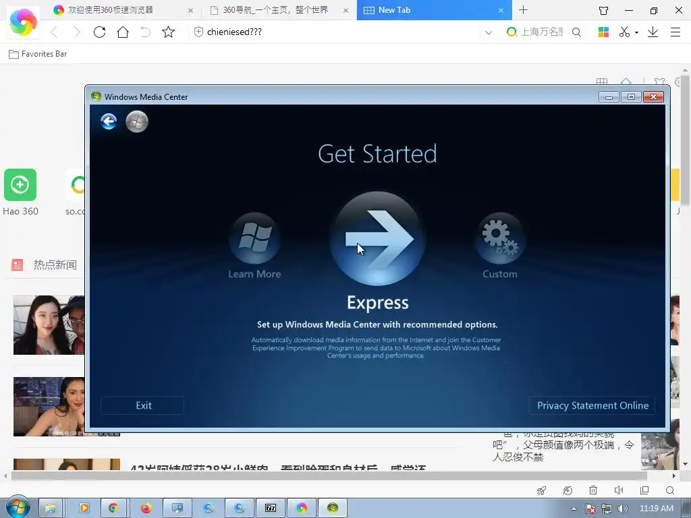The image size is (691, 518).
Task: Click the taskbar clock showing 11:19 AM
Action: (656, 509)
